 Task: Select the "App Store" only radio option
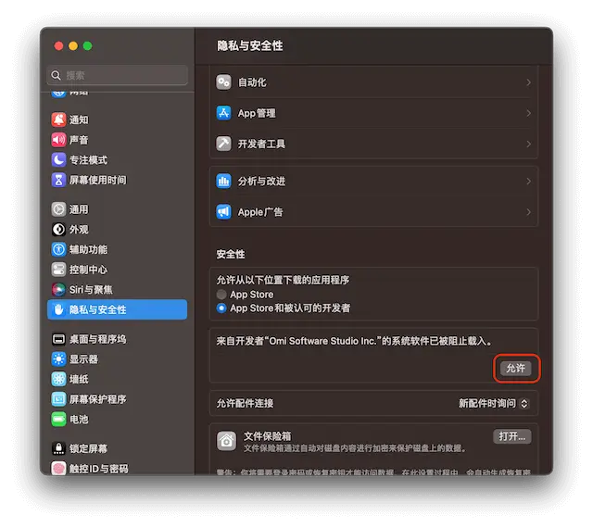(221, 295)
